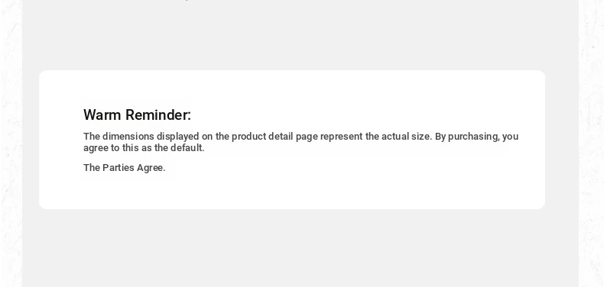Click the word "represent" in the paragraph
The width and height of the screenshot is (604, 287).
pos(342,137)
